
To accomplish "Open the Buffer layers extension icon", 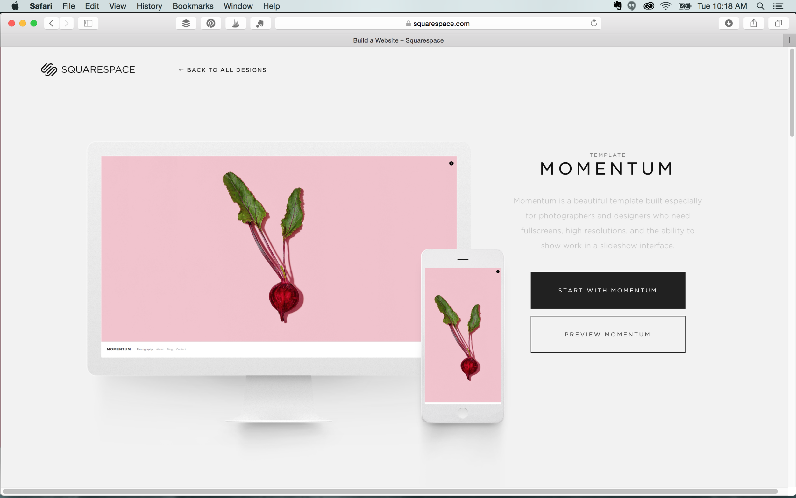I will 186,23.
